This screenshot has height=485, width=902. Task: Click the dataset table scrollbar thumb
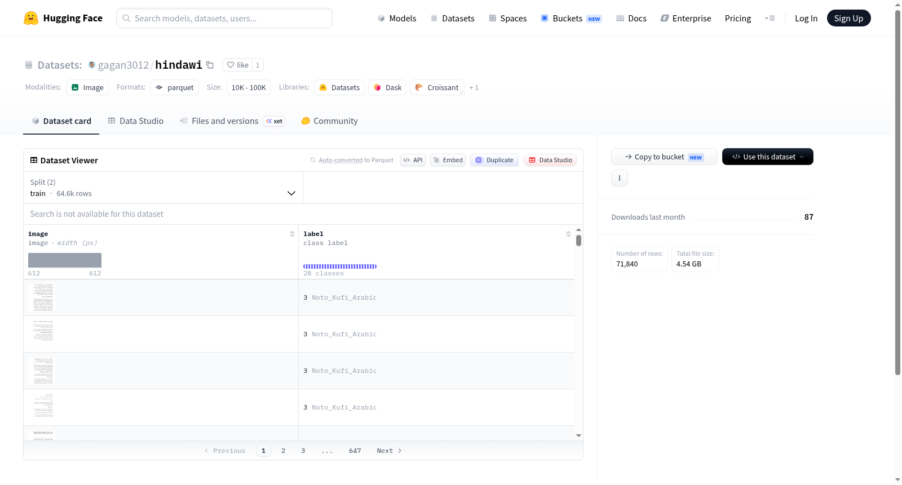tap(578, 241)
